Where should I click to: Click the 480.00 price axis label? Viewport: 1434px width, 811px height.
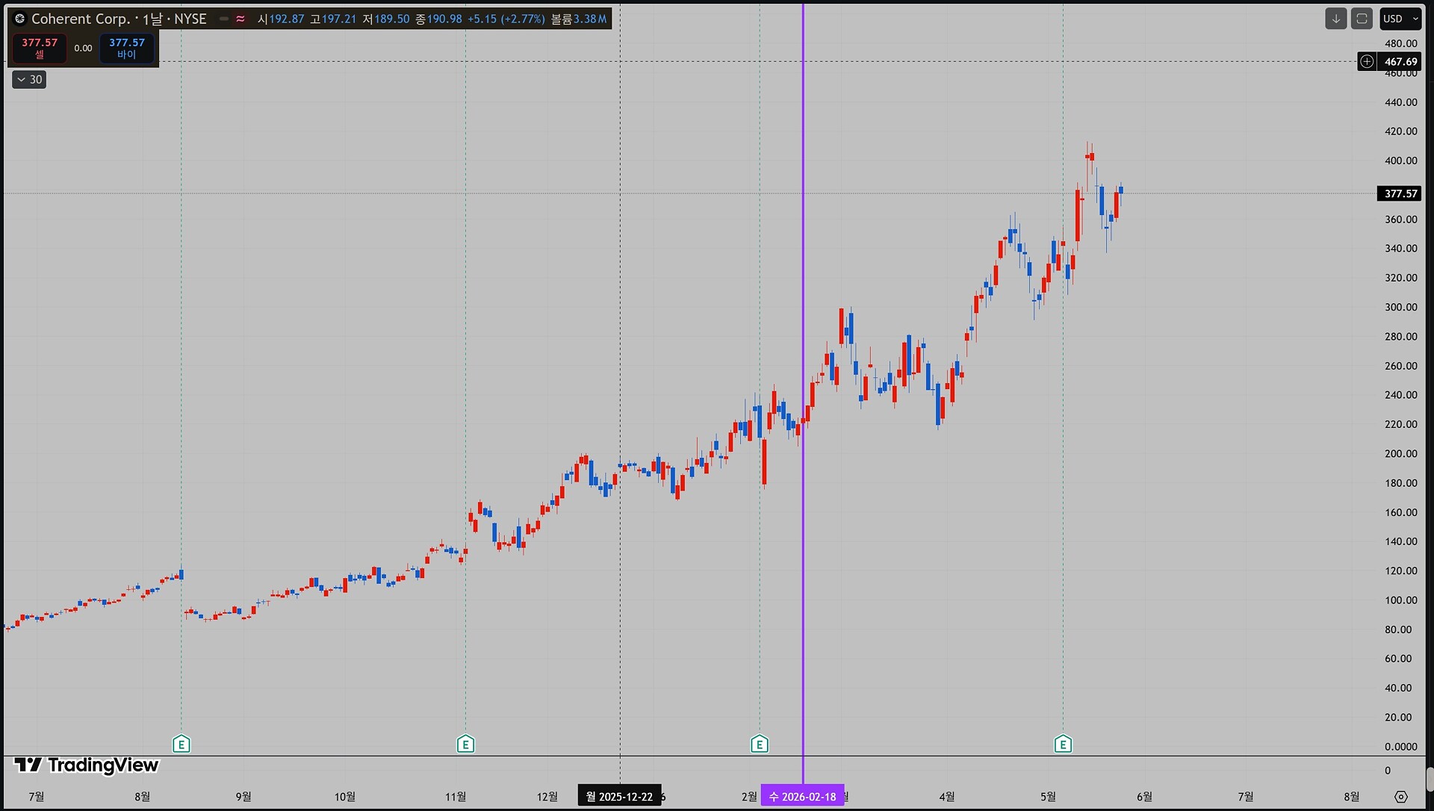coord(1400,43)
